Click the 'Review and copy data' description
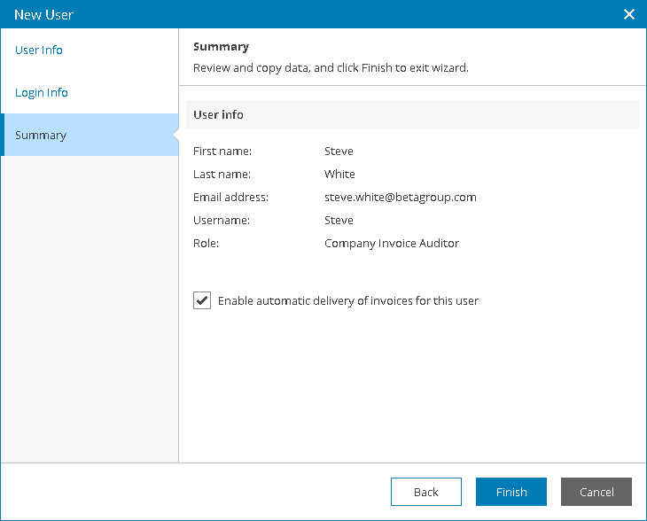The width and height of the screenshot is (647, 521). coord(331,68)
